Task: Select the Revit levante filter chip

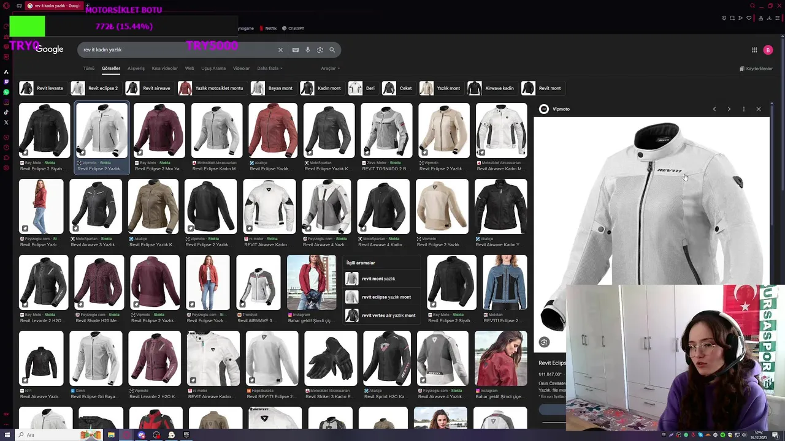Action: point(42,88)
